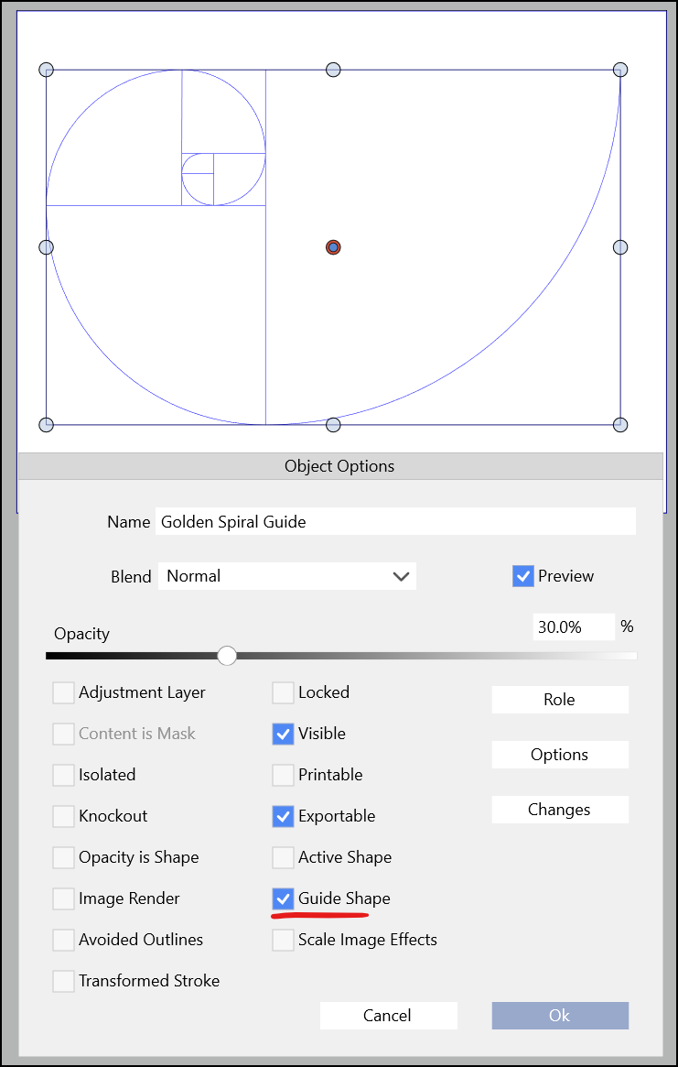The height and width of the screenshot is (1067, 678).
Task: Click the top-middle selection handle
Action: [x=333, y=70]
